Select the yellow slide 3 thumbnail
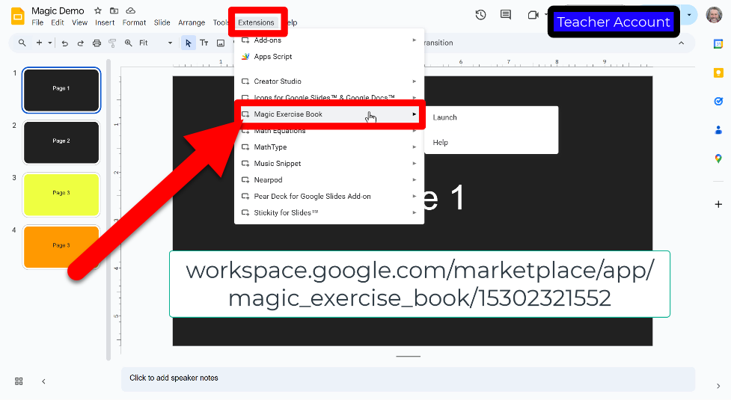The height and width of the screenshot is (400, 731). click(61, 194)
